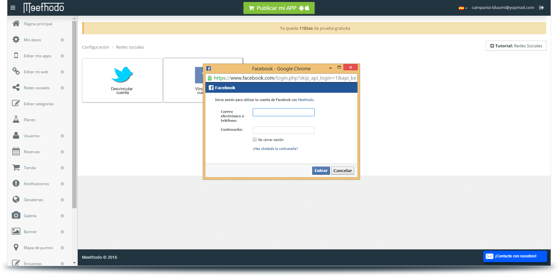
Task: Expand the Mis datos submenu
Action: 62,40
